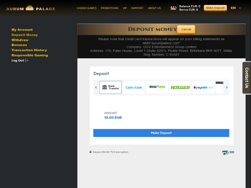Click the Aurum Palace logo
Screen dimensions: 251x188
click(x=31, y=8)
